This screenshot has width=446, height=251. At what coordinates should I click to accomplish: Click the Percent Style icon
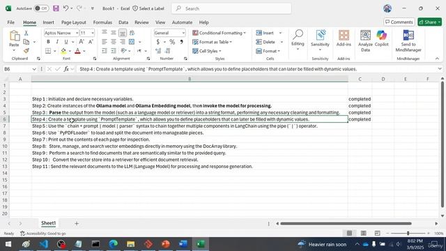pos(172,42)
